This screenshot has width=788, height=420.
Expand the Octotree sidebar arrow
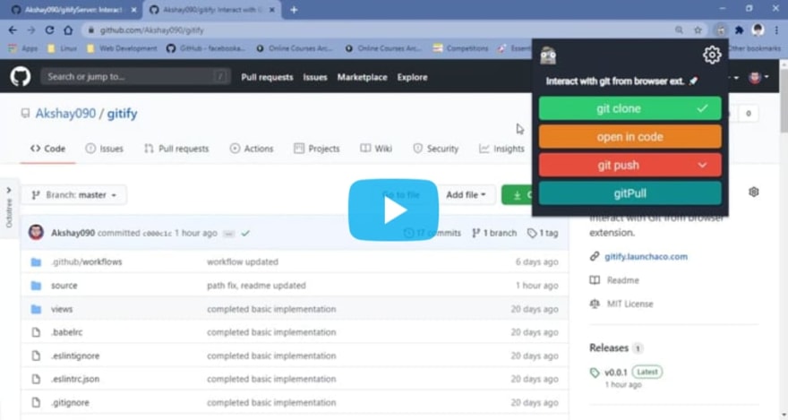[x=9, y=191]
